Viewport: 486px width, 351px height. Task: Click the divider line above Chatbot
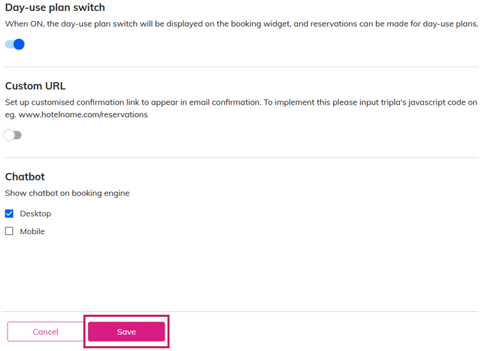(241, 158)
